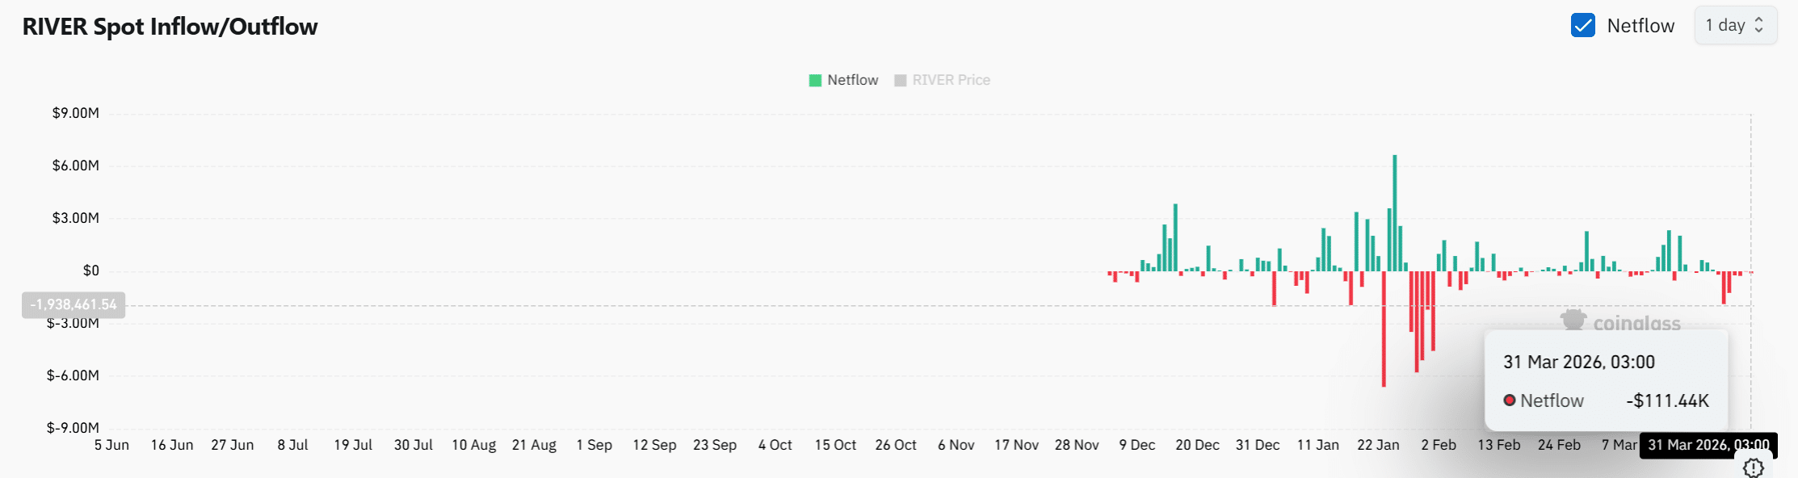The height and width of the screenshot is (478, 1798).
Task: Click the coinglass watermark text
Action: pos(1636,324)
